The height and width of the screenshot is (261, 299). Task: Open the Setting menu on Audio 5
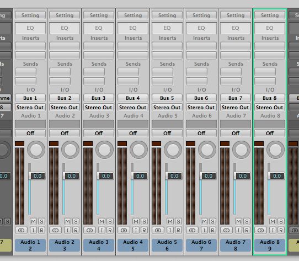click(x=167, y=15)
